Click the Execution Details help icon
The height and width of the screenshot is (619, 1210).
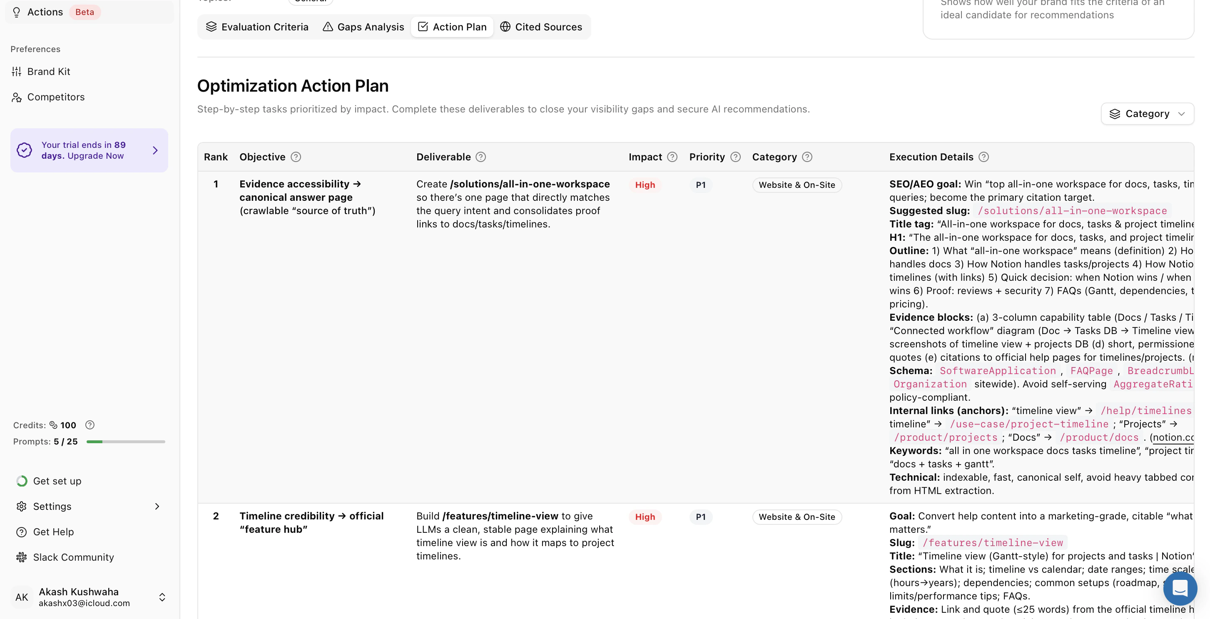pyautogui.click(x=983, y=157)
